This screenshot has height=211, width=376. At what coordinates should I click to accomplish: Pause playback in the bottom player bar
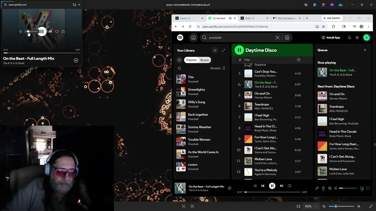coord(272,186)
